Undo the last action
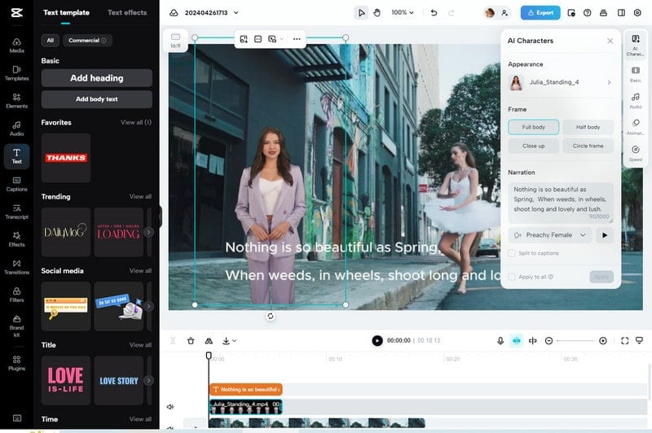652x433 pixels. click(434, 13)
